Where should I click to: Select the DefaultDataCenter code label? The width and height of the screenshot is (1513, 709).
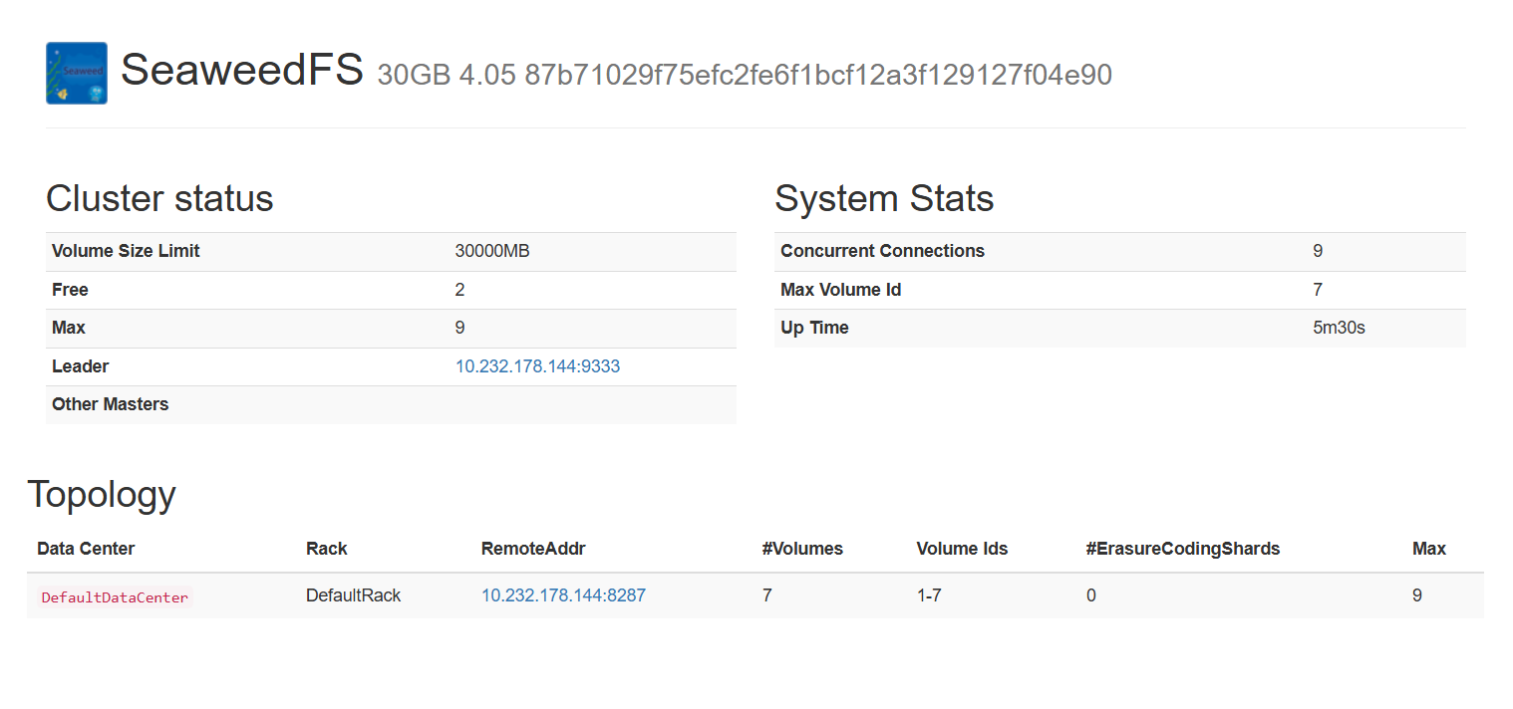coord(115,597)
